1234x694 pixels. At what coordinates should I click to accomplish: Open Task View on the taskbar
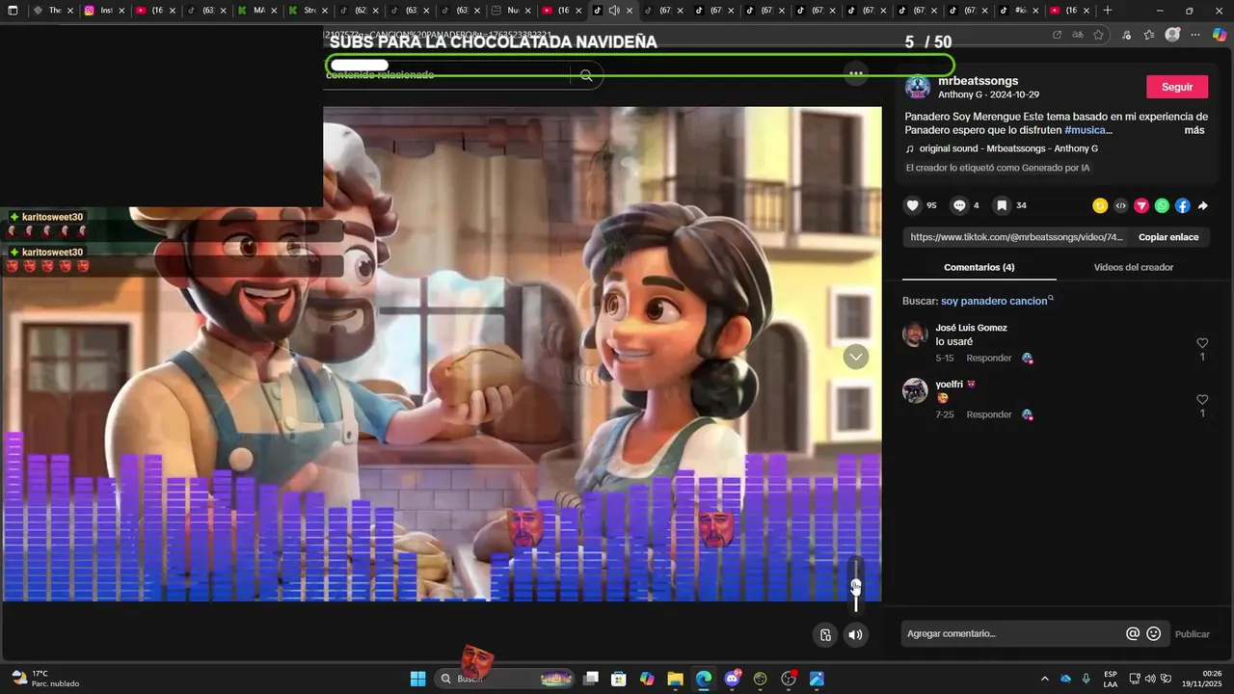pyautogui.click(x=591, y=679)
